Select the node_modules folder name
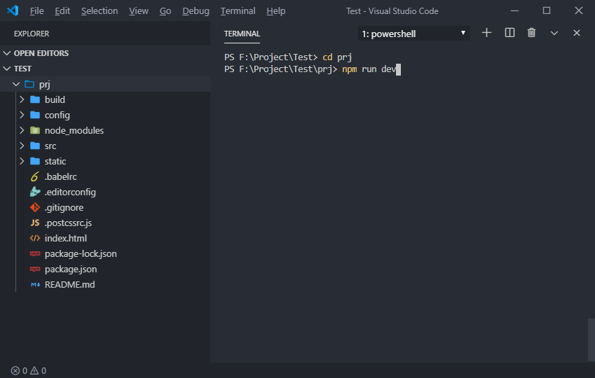The image size is (595, 378). (x=74, y=130)
